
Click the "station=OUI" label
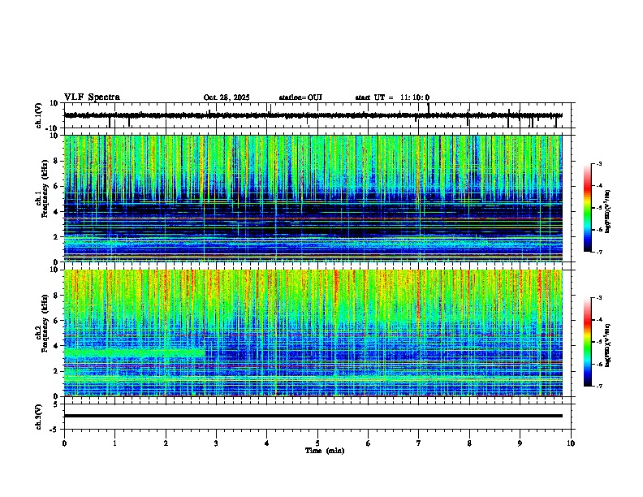pos(300,97)
